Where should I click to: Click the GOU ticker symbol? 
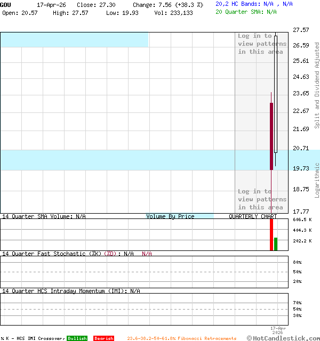pyautogui.click(x=6, y=4)
